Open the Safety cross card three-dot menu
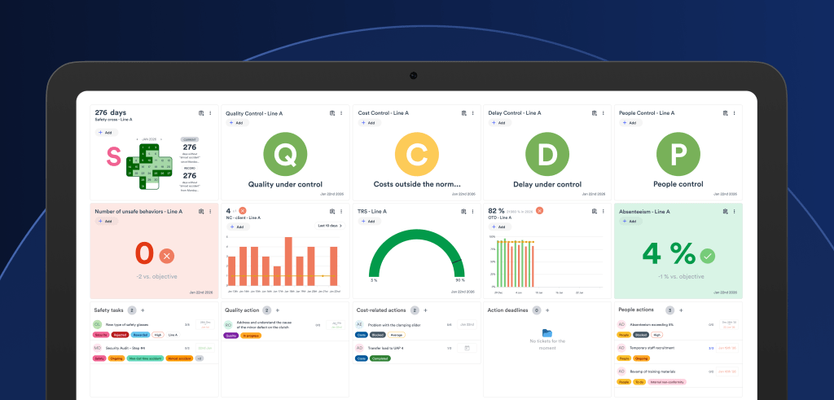Screen dimensions: 834x400 click(210, 113)
